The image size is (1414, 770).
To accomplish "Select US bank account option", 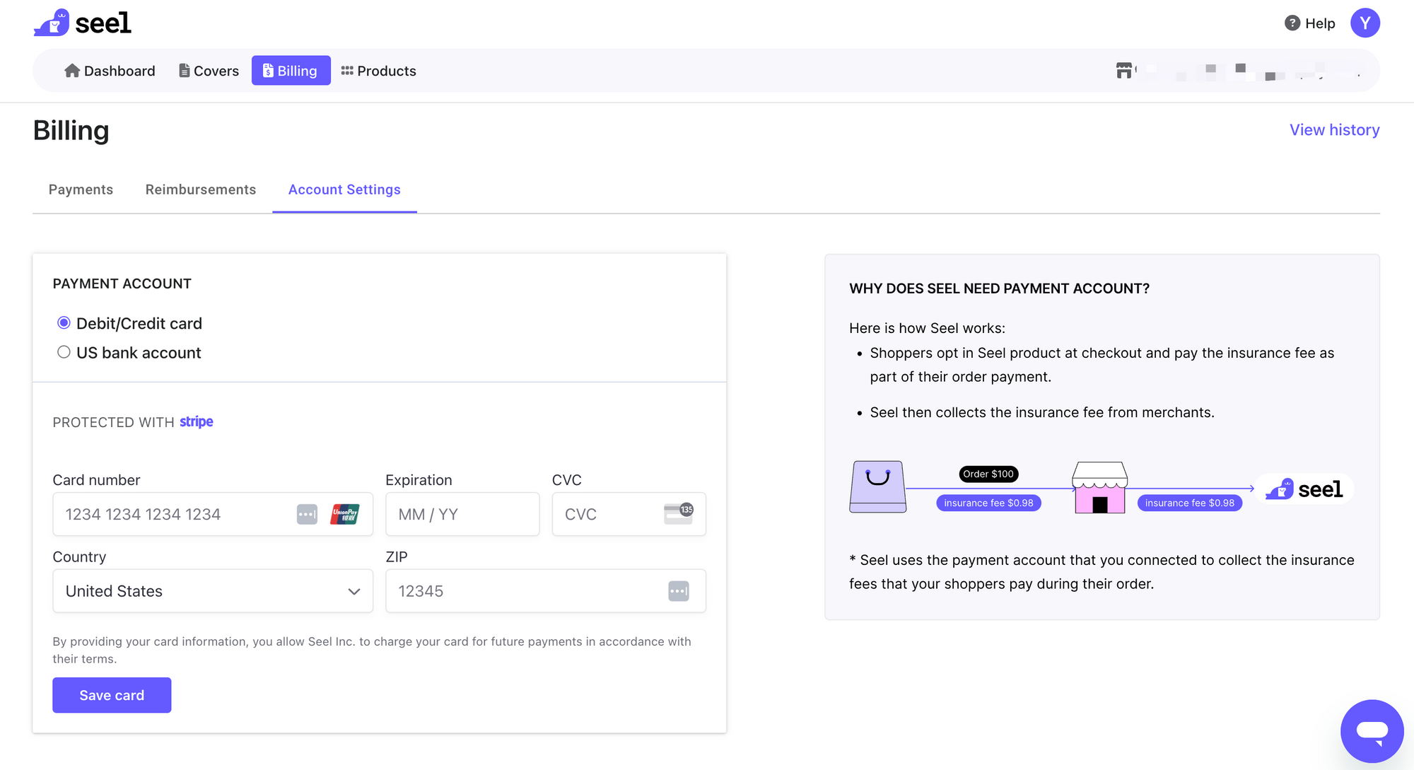I will coord(64,352).
